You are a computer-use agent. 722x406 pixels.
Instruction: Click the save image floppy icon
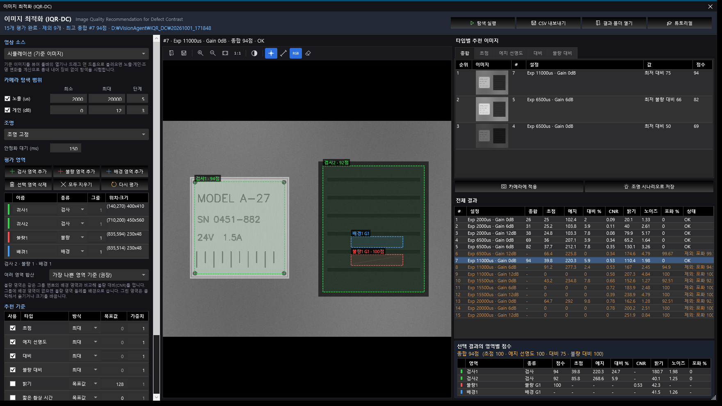184,53
